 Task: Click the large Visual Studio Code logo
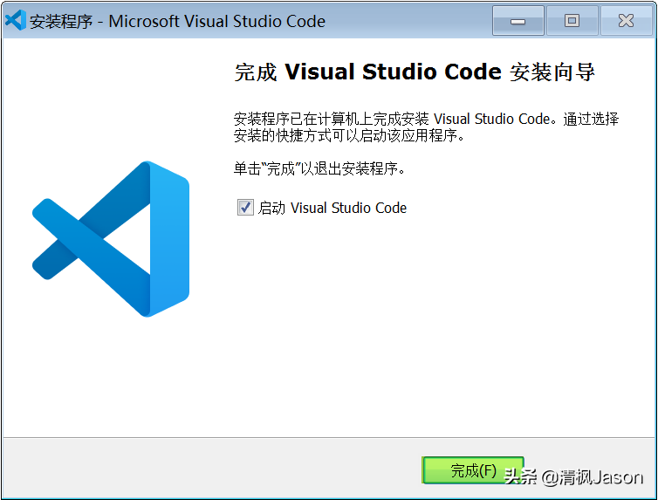pyautogui.click(x=111, y=239)
